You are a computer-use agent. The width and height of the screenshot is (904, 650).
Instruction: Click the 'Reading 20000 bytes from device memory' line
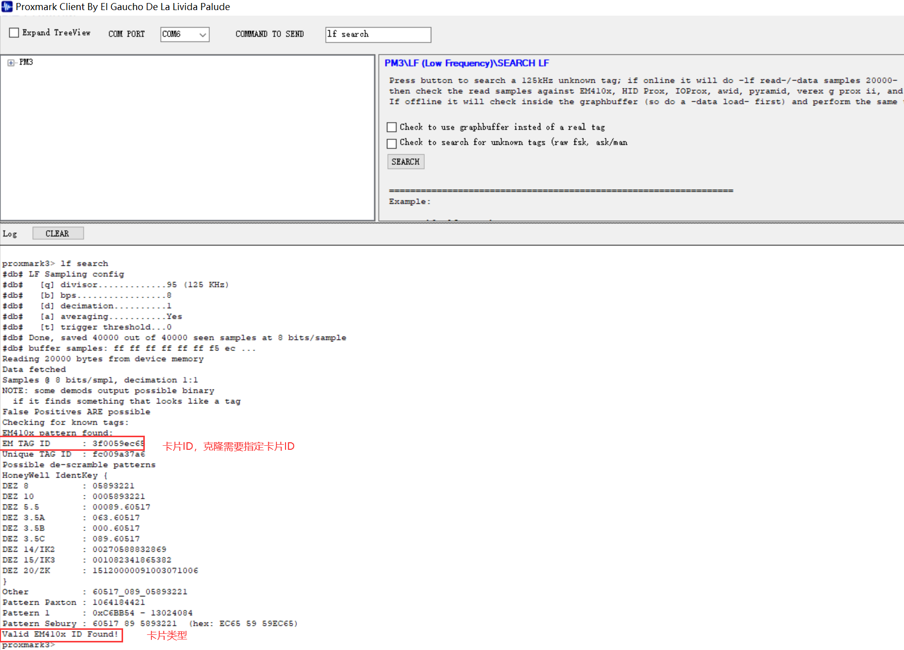(103, 359)
